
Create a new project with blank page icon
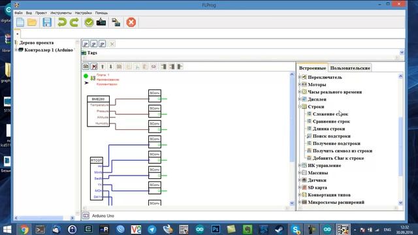[20, 22]
